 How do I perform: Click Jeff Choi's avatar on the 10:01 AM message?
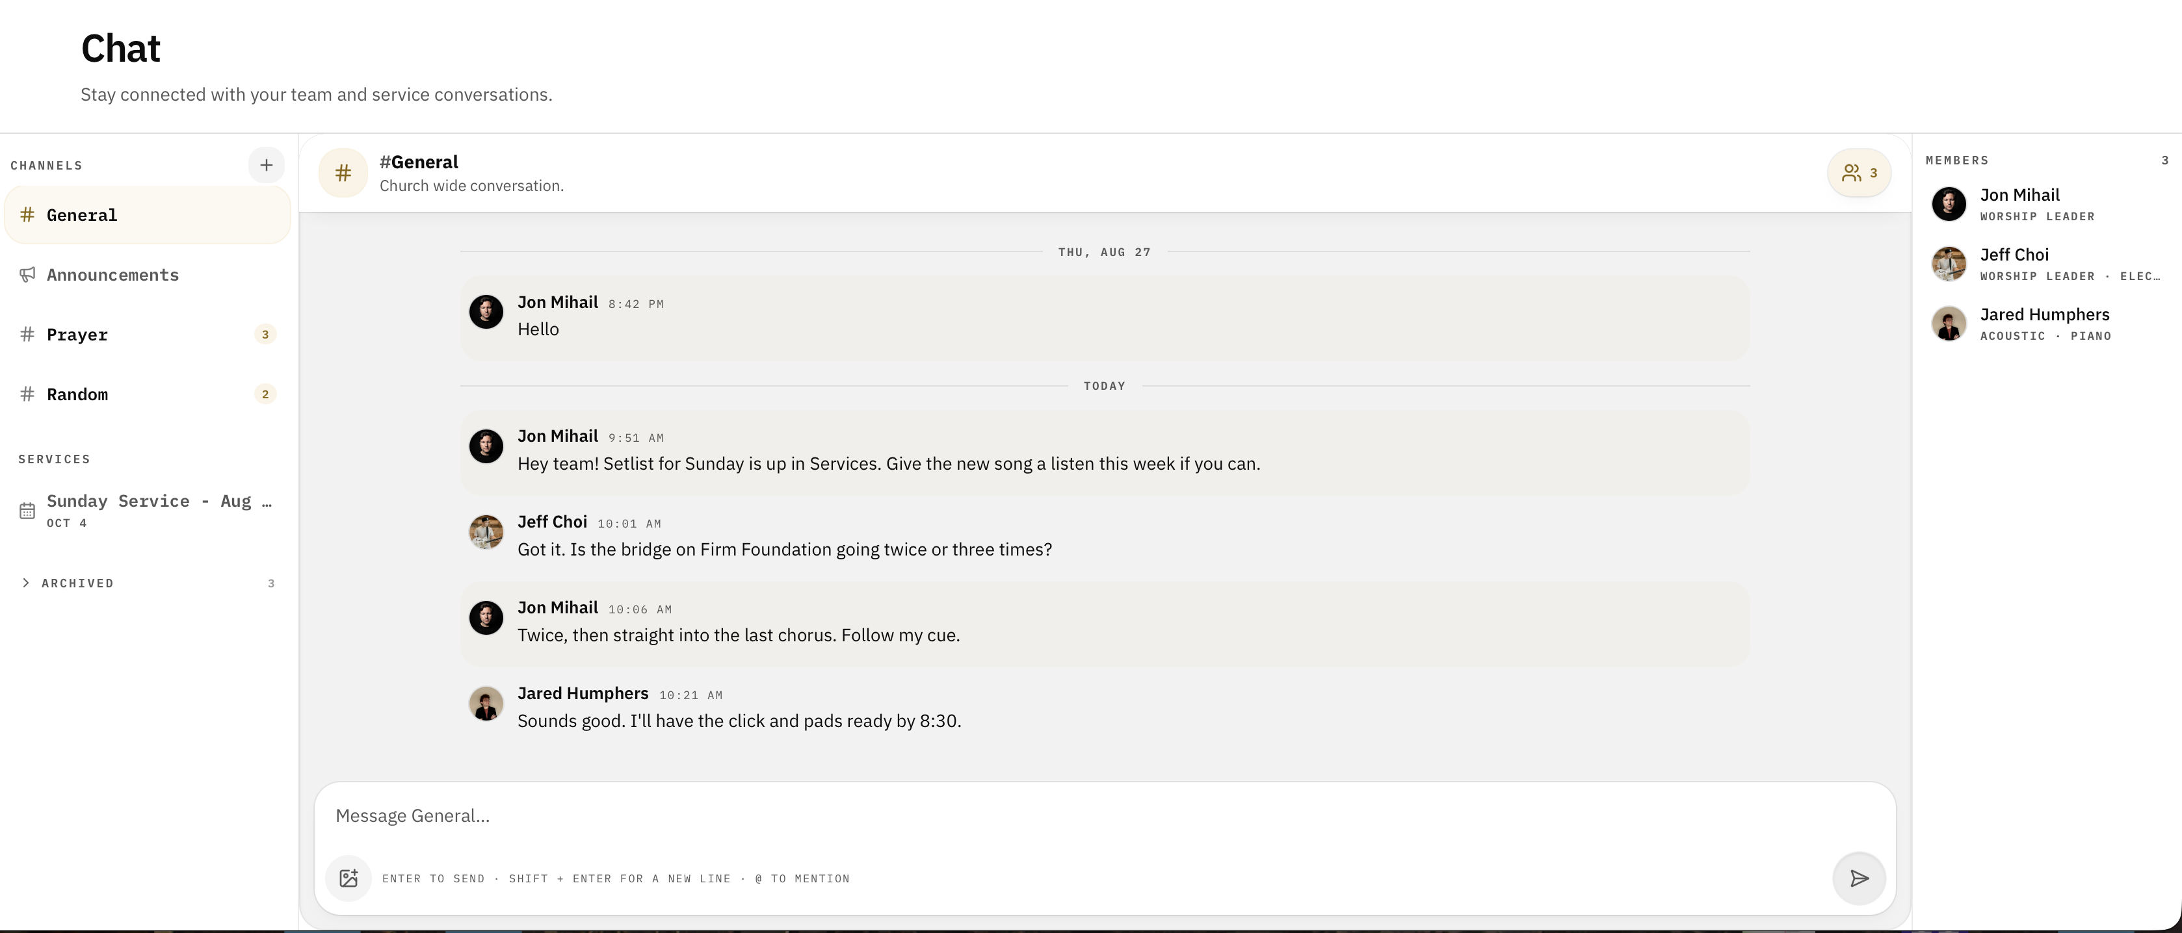pos(486,531)
